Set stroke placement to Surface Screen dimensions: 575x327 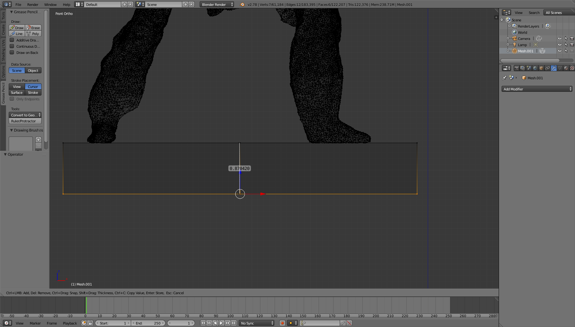point(17,92)
